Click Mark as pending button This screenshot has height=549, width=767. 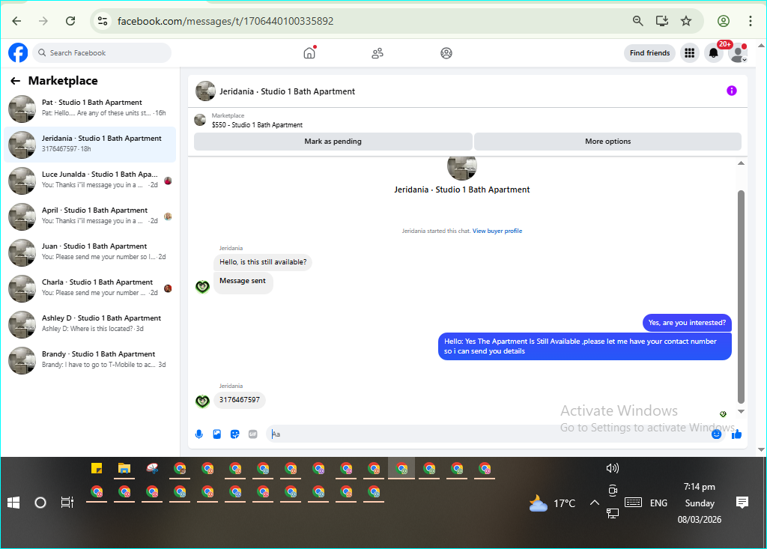(333, 142)
